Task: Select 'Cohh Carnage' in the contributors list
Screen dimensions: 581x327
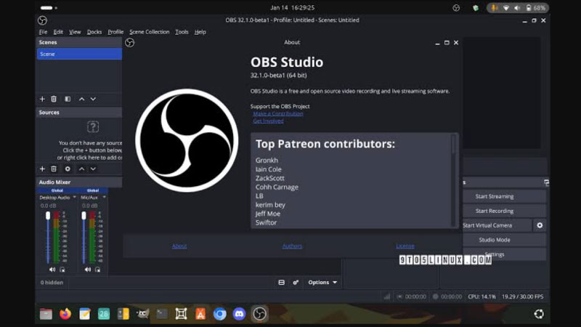Action: 277,187
